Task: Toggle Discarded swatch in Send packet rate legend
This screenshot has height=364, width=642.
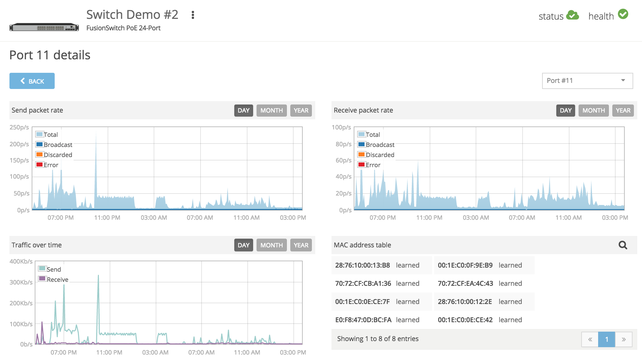Action: (39, 154)
